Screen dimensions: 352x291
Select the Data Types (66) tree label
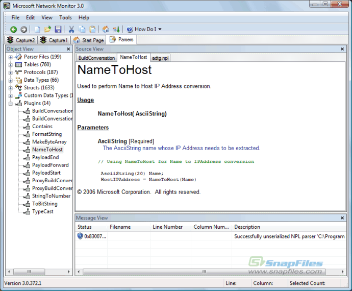(x=41, y=80)
